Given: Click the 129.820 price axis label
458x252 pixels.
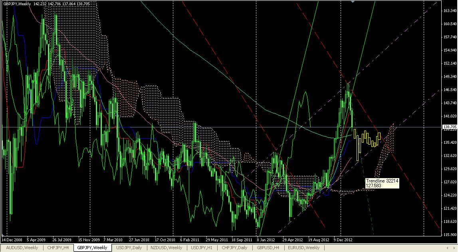Looking at the screenshot, I should pyautogui.click(x=450, y=169).
